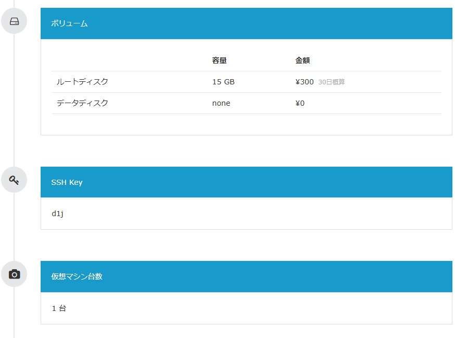
Task: Click the ¥300 price value
Action: tap(305, 82)
